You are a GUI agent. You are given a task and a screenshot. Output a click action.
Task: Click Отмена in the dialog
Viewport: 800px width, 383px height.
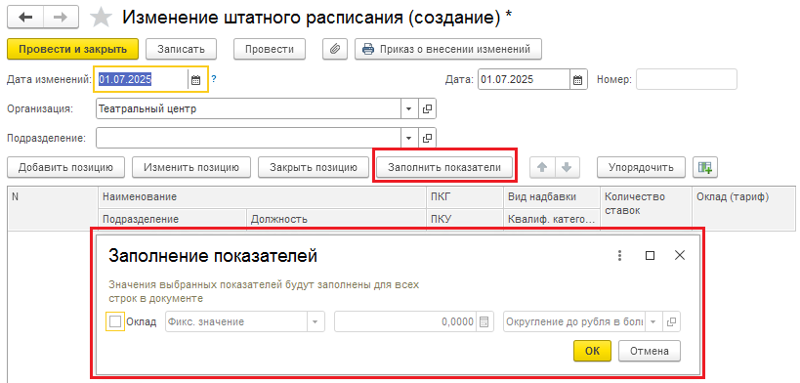pos(649,351)
